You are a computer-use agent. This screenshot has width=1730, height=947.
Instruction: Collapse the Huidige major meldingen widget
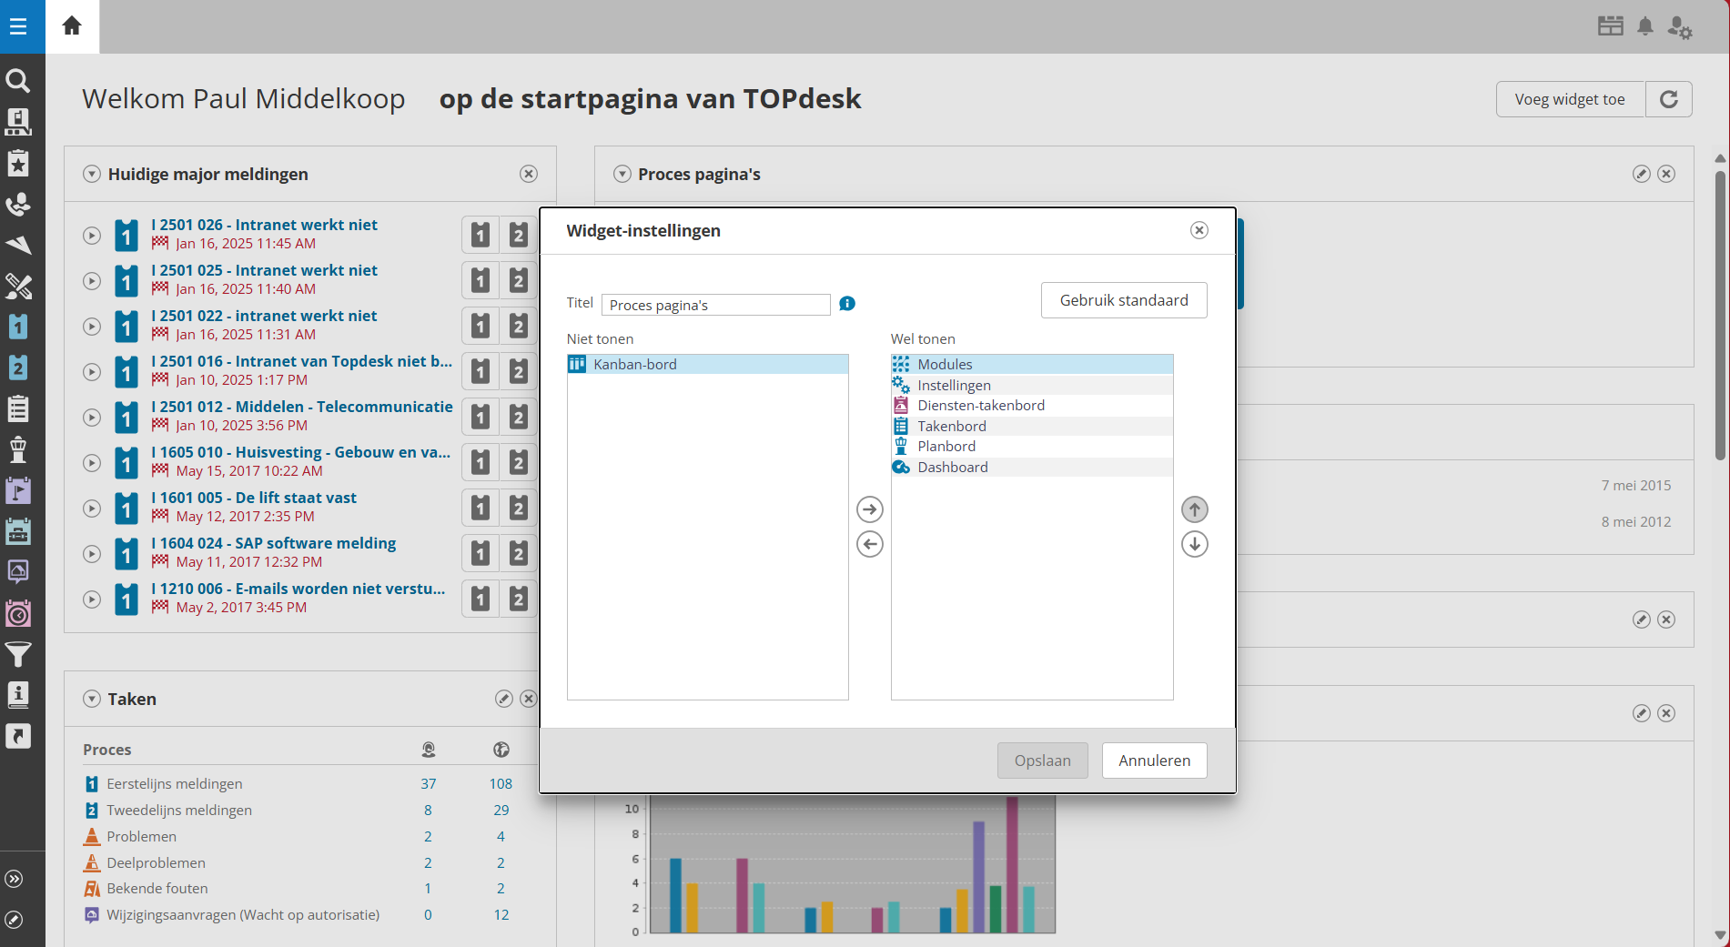(x=92, y=174)
